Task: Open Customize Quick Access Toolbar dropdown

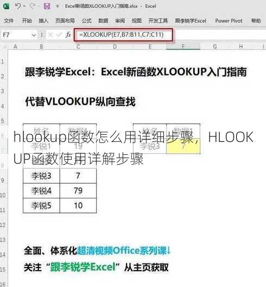Action: pyautogui.click(x=58, y=6)
